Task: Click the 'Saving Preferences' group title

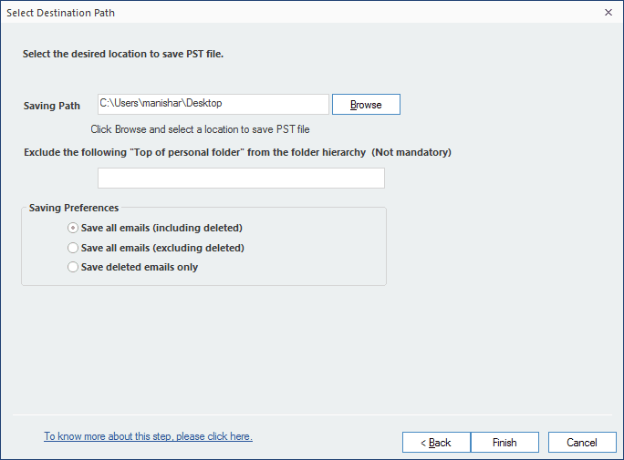Action: pyautogui.click(x=74, y=208)
